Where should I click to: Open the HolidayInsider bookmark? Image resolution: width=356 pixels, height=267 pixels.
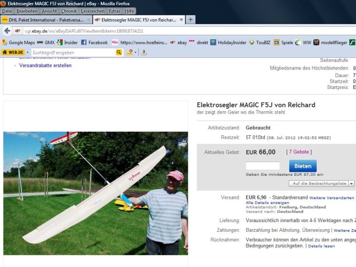[228, 42]
